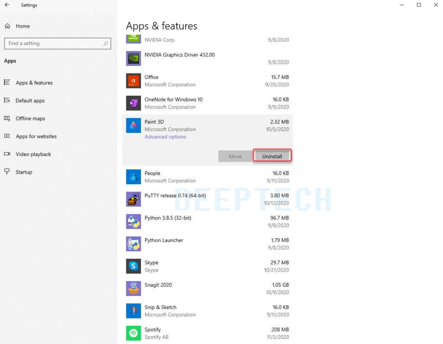Click the search magnifier icon
443x344 pixels.
[x=106, y=43]
